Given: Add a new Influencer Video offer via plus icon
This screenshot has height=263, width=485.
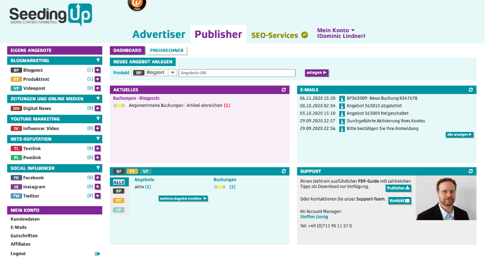Looking at the screenshot, I should point(98,128).
